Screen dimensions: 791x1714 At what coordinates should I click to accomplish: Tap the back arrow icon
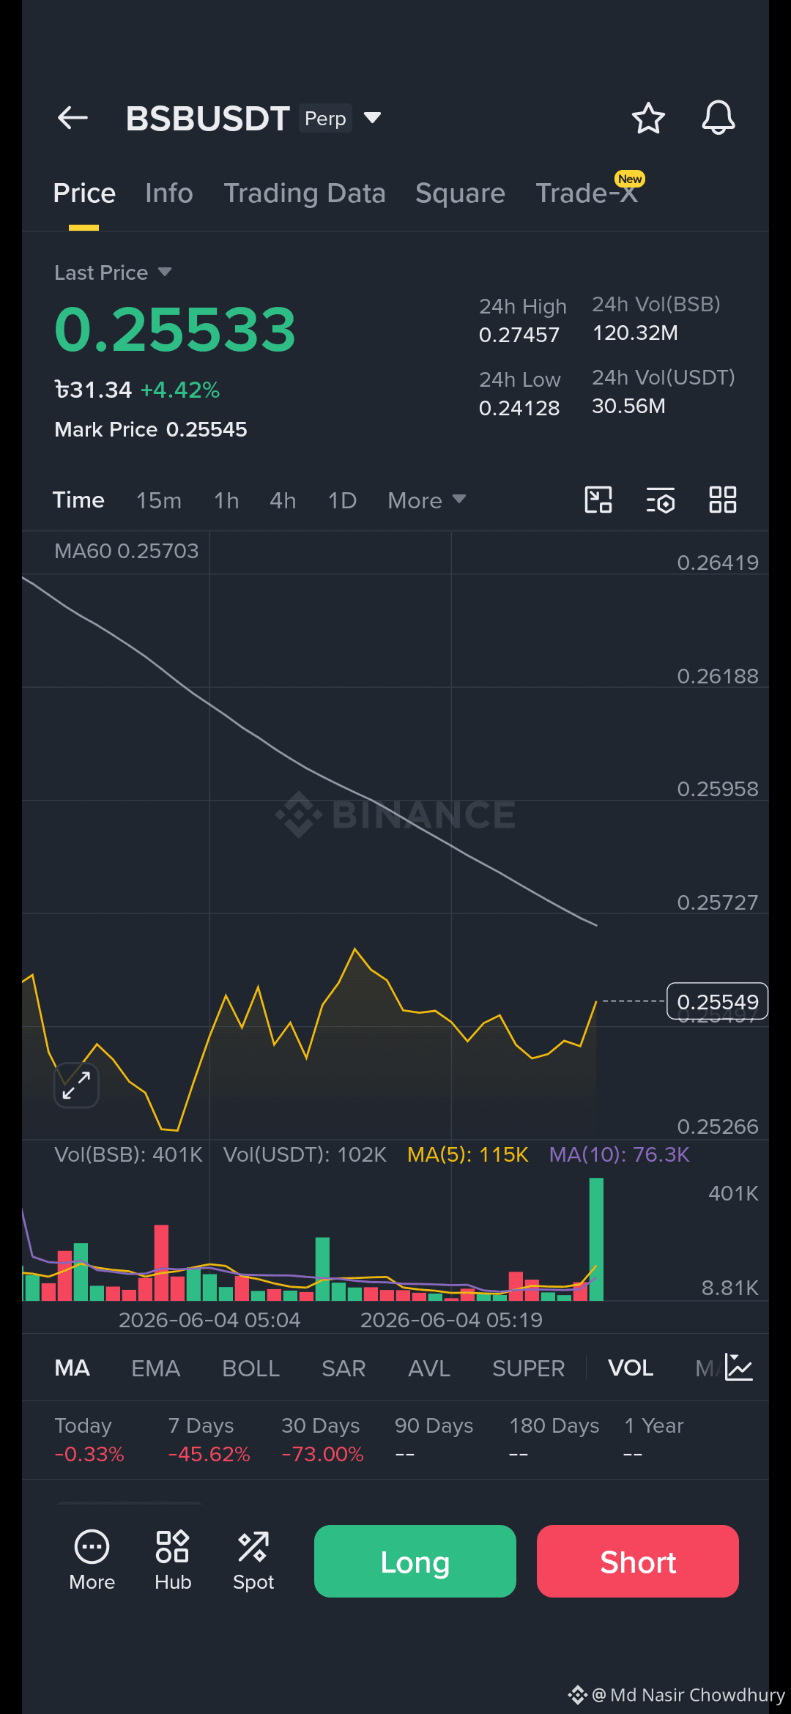click(x=73, y=117)
